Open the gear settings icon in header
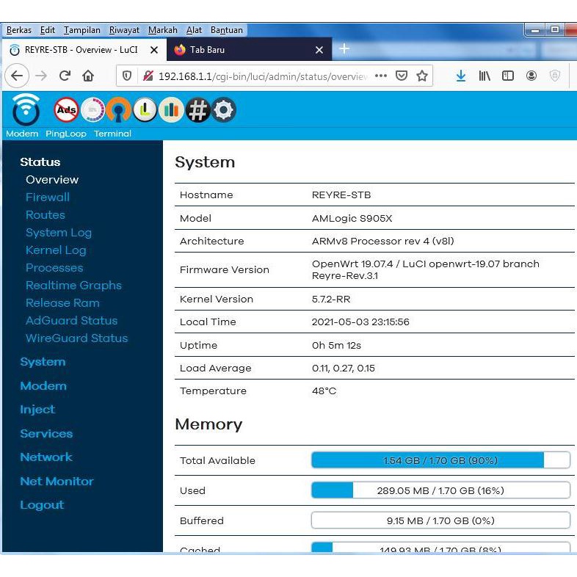The image size is (577, 577). coord(223,110)
